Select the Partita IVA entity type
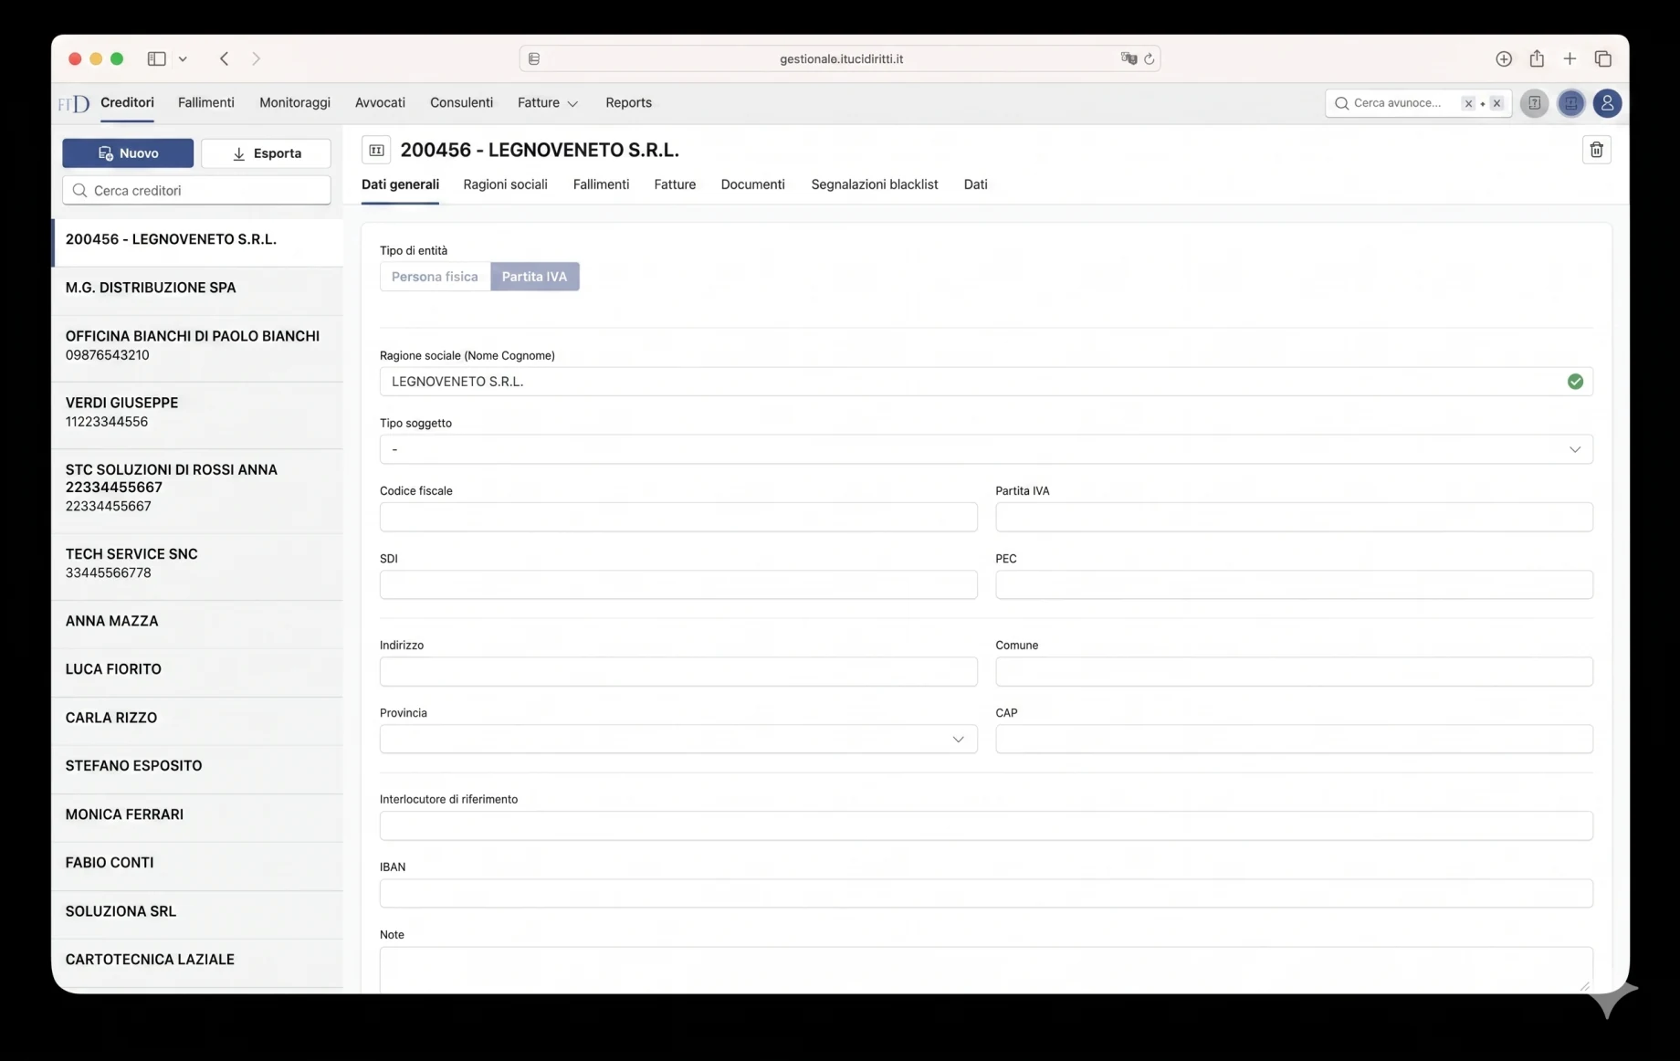1680x1061 pixels. tap(534, 277)
